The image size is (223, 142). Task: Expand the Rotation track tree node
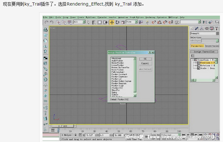pos(196,65)
